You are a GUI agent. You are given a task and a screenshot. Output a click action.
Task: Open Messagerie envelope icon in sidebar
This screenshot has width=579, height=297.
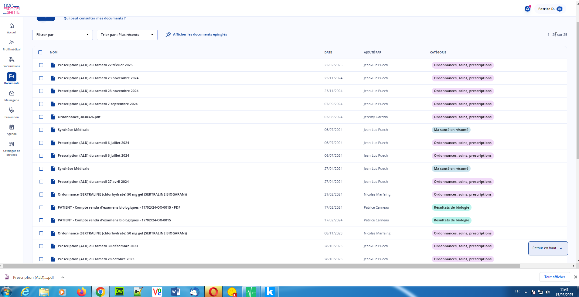click(12, 93)
